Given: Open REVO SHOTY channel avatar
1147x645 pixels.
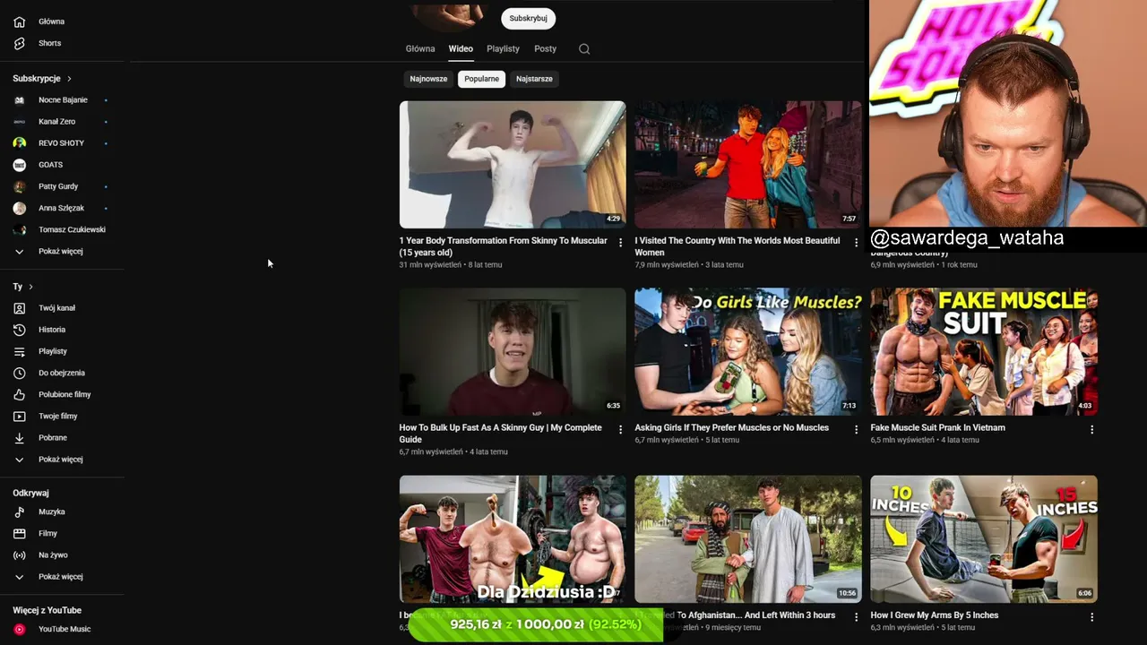Looking at the screenshot, I should click(x=20, y=143).
